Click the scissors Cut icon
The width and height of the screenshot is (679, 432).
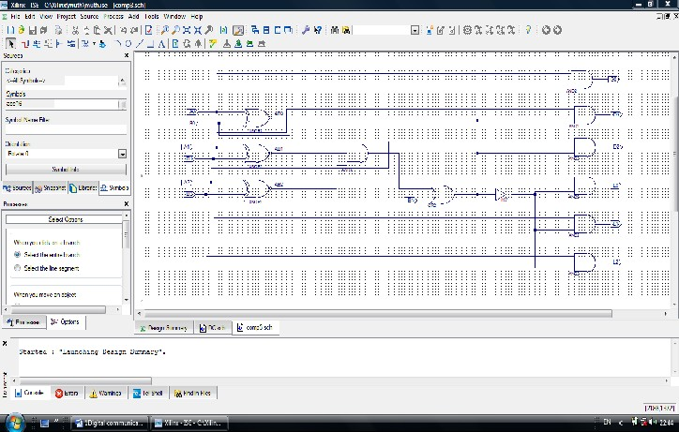pyautogui.click(x=75, y=30)
